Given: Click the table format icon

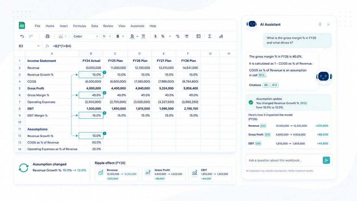Looking at the screenshot, I should 198,36.
